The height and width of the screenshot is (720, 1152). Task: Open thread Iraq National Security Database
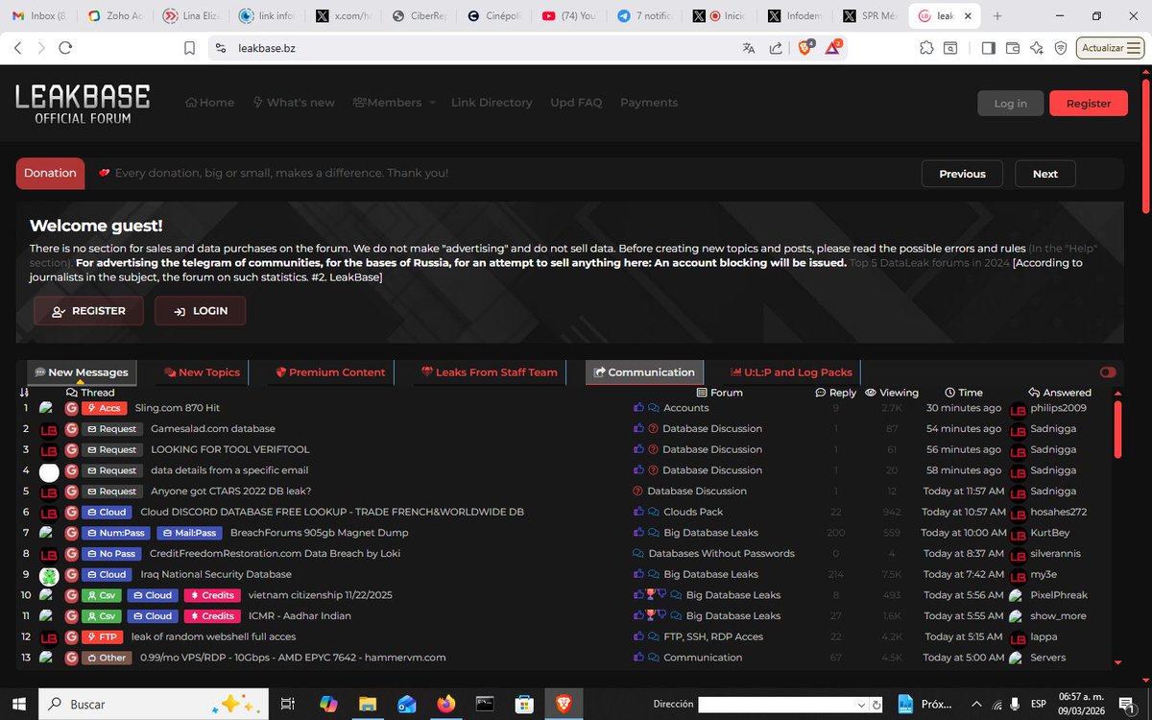click(216, 575)
